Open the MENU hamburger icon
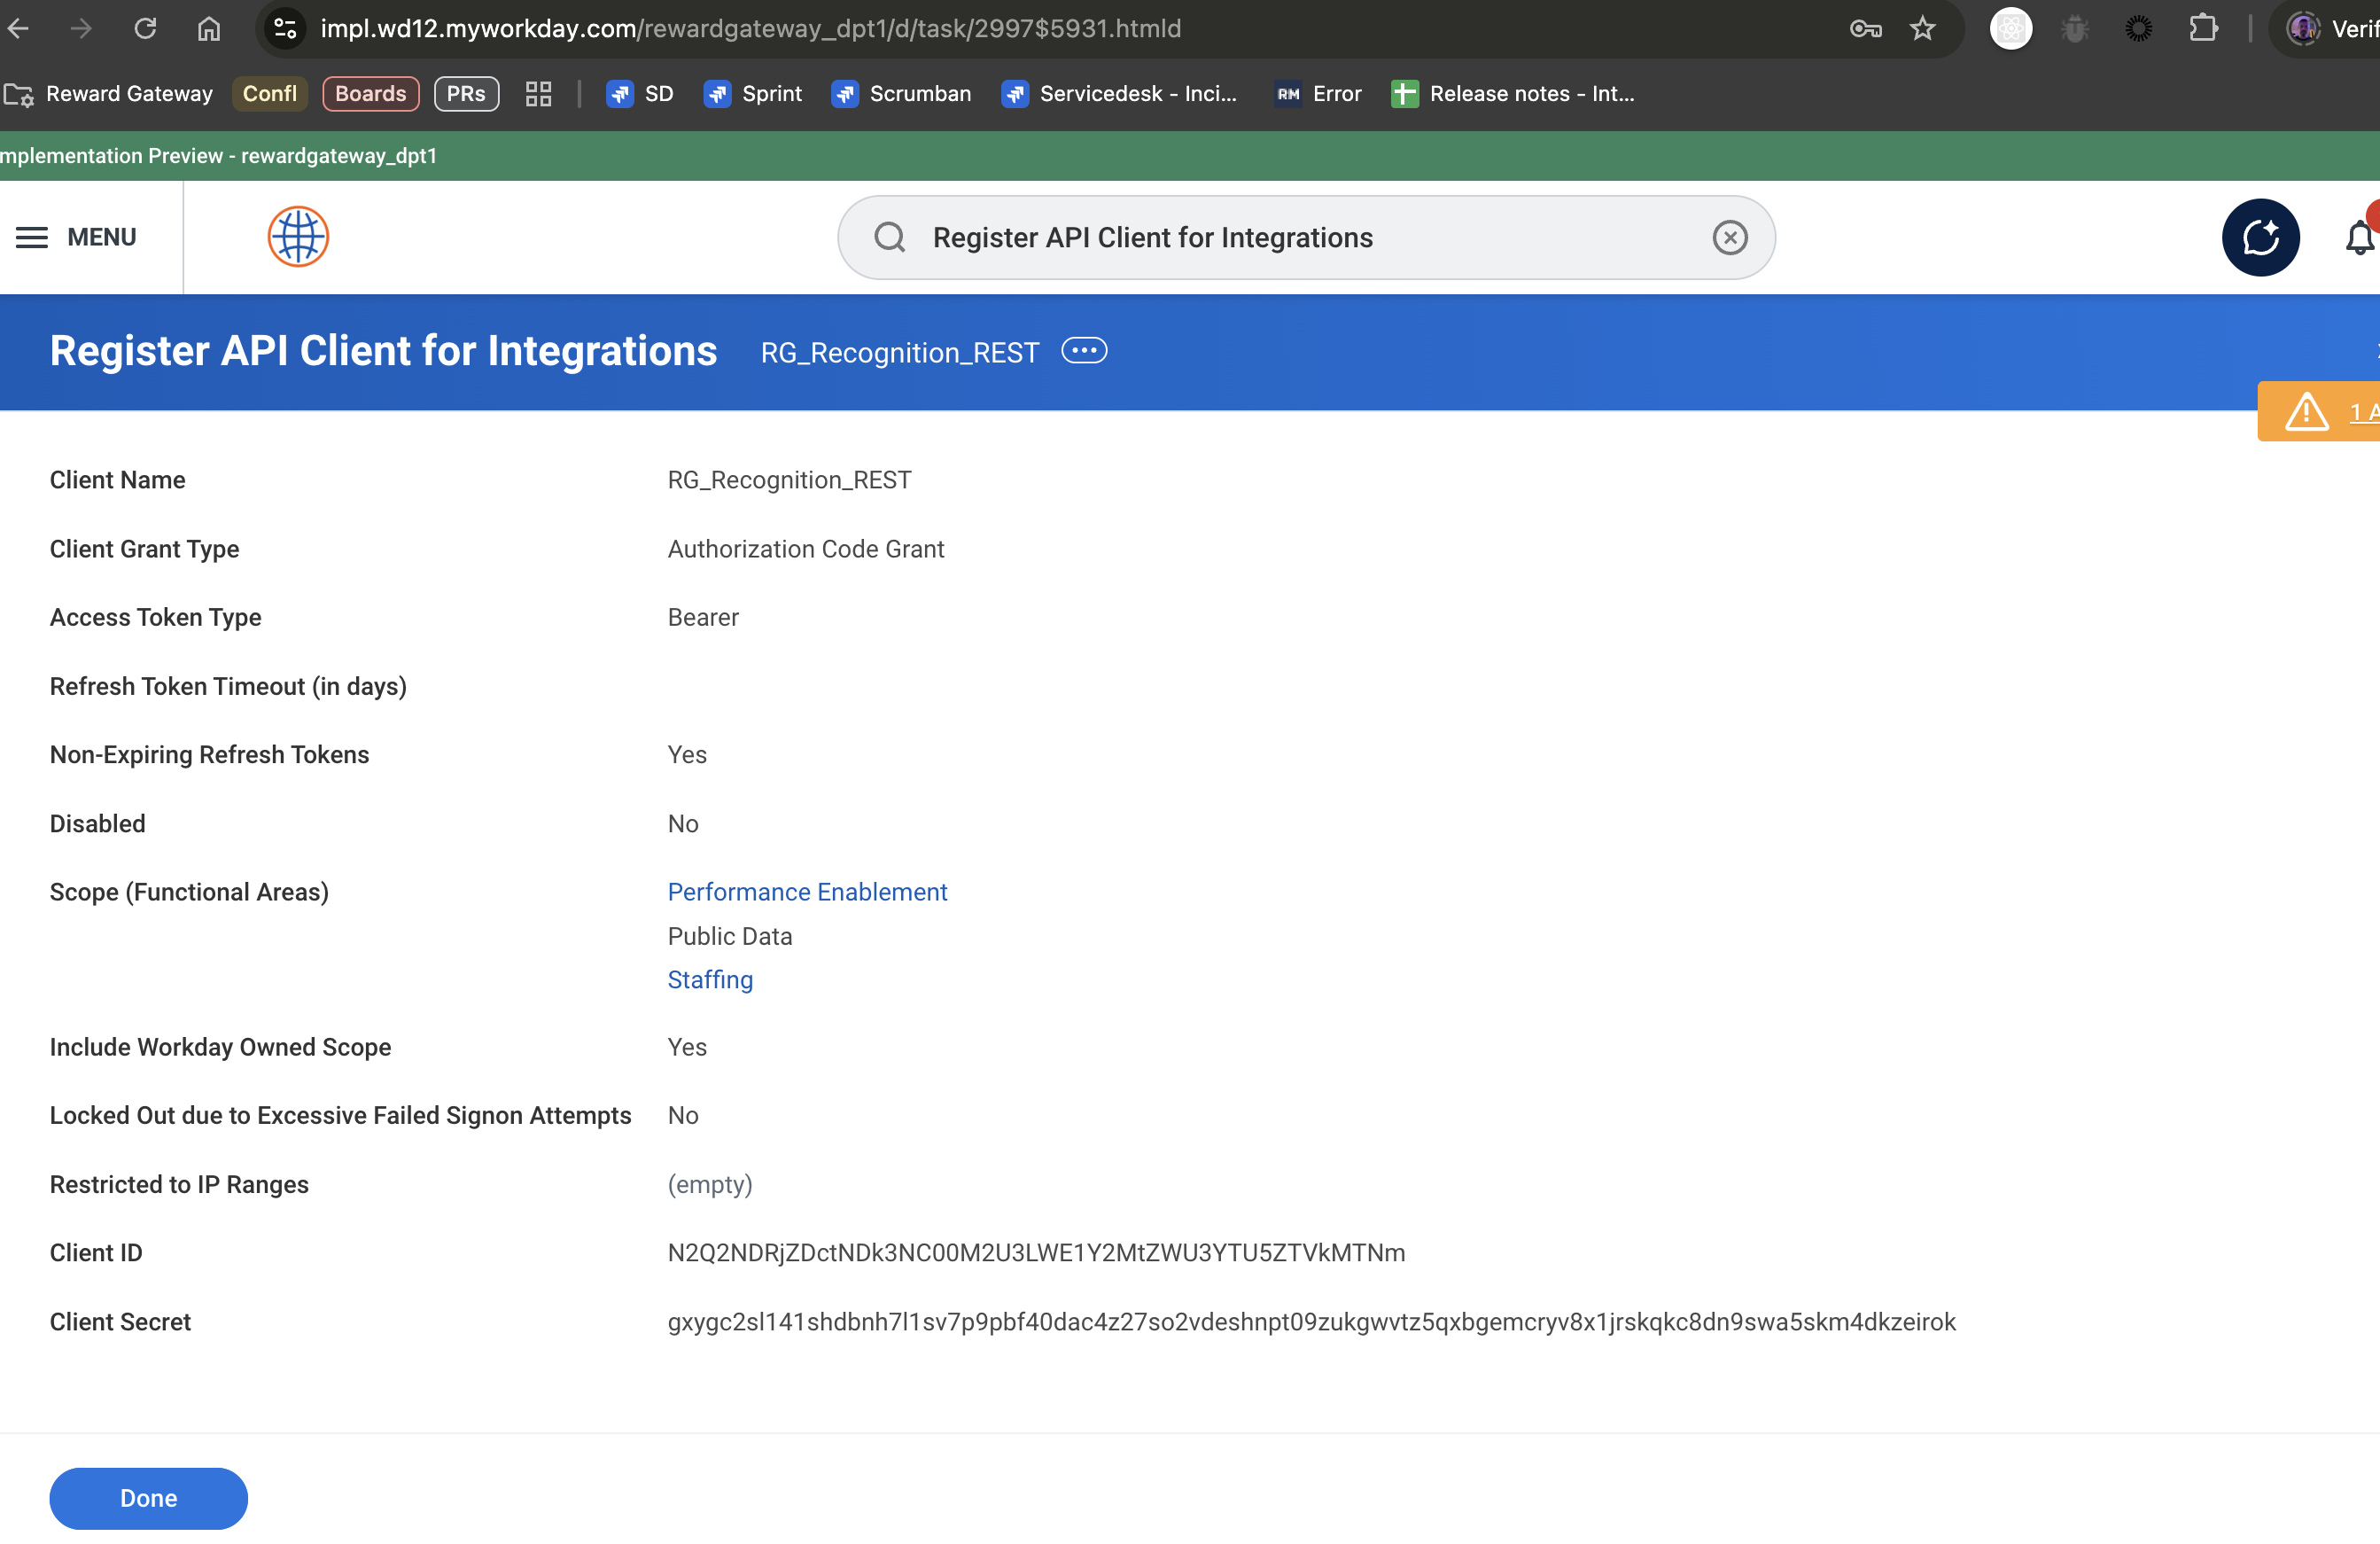The height and width of the screenshot is (1544, 2380). tap(32, 237)
